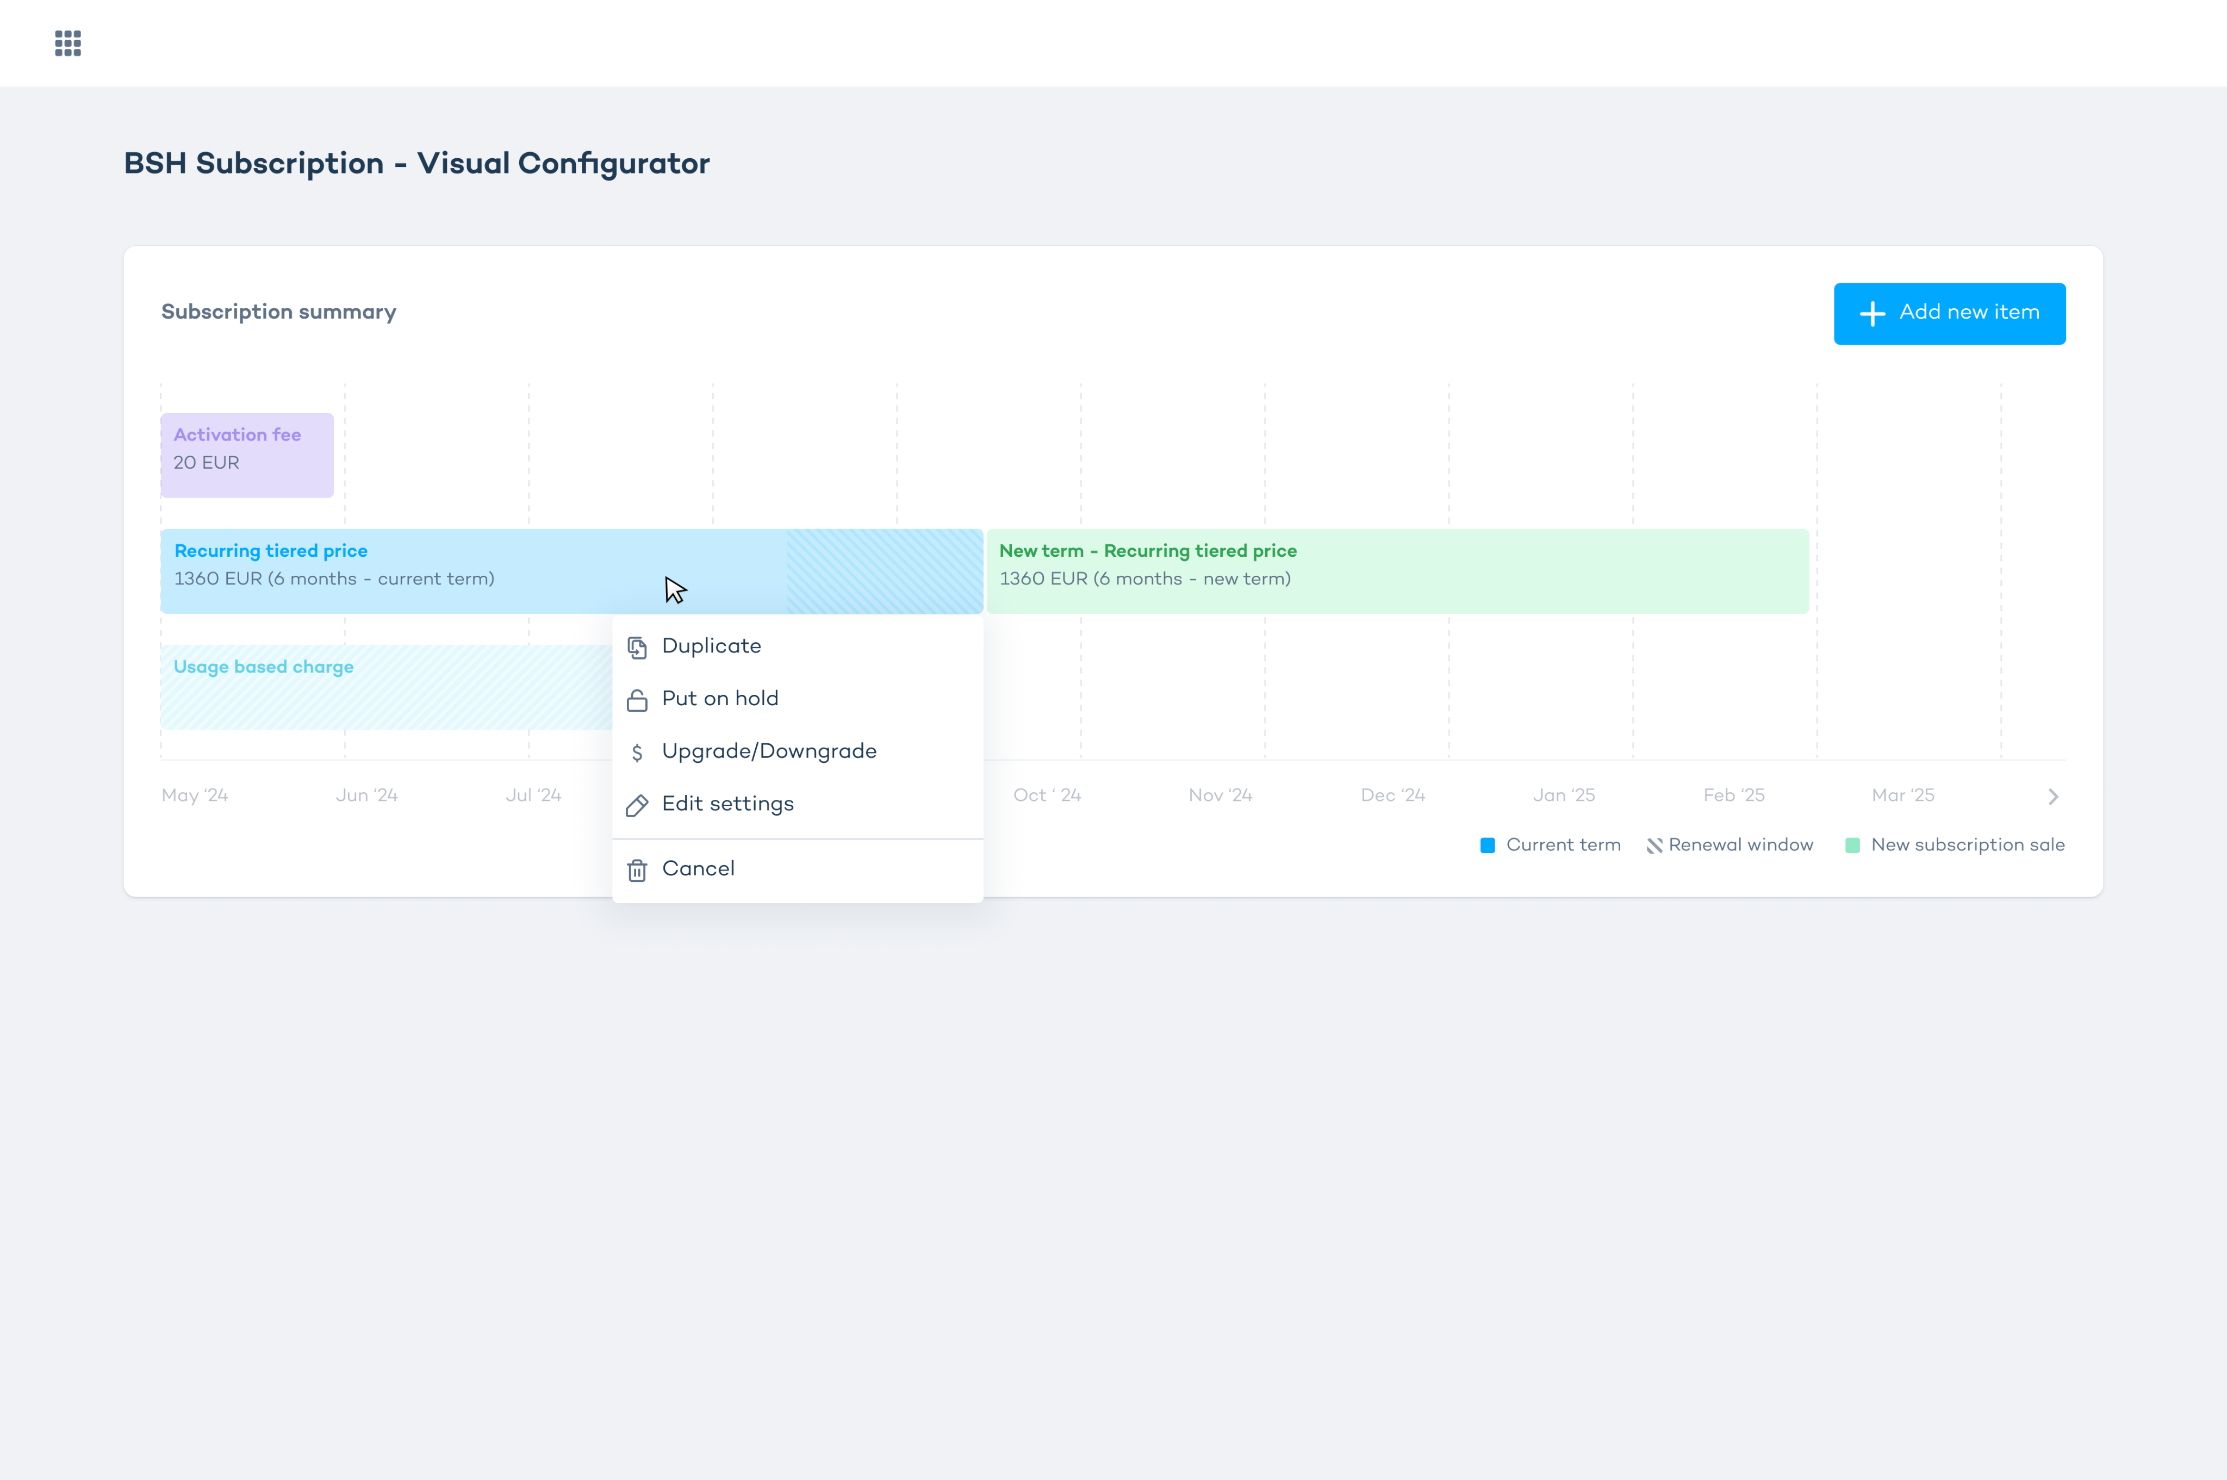This screenshot has width=2227, height=1480.
Task: Choose Edit settings menu option
Action: point(727,804)
